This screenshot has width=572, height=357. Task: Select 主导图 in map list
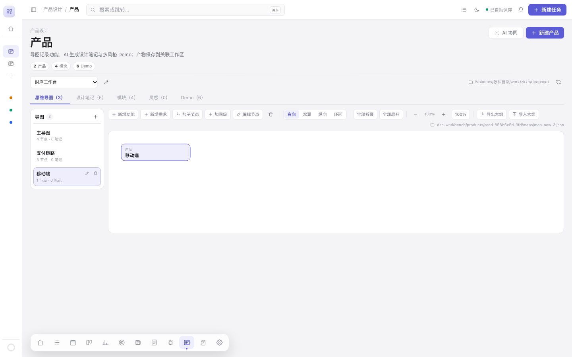(x=67, y=136)
